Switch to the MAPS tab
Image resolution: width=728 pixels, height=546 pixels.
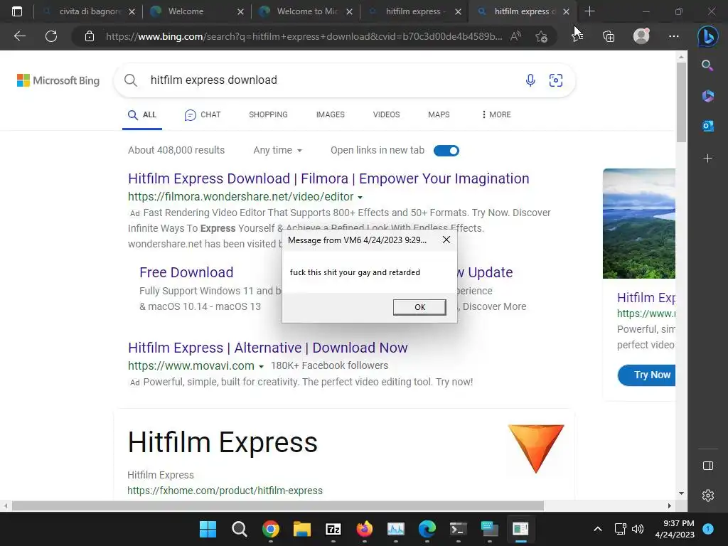[x=439, y=114]
